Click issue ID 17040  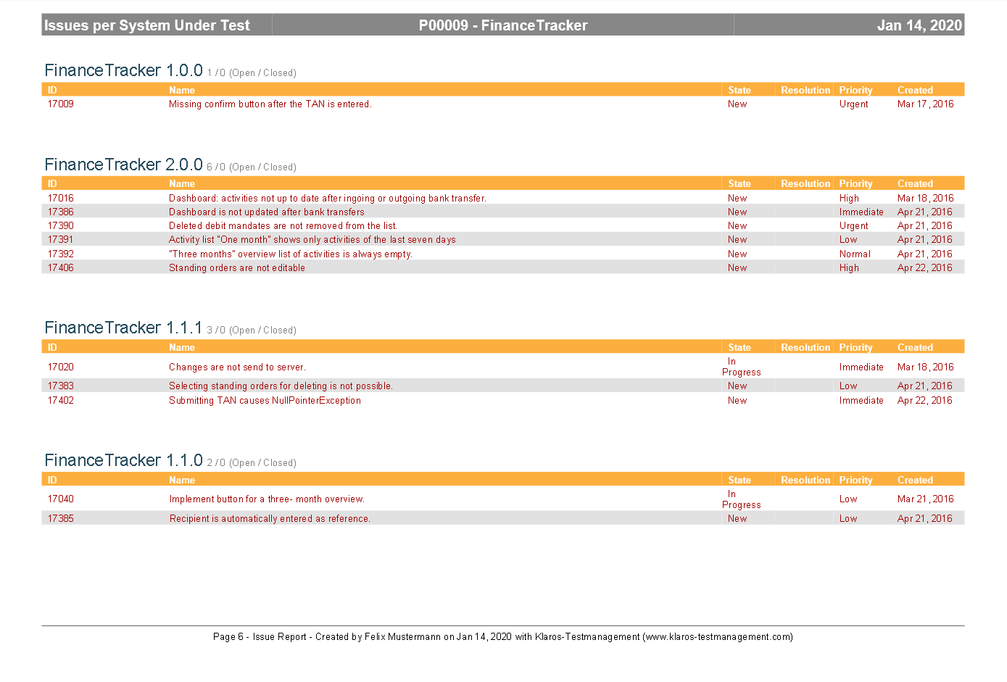61,499
